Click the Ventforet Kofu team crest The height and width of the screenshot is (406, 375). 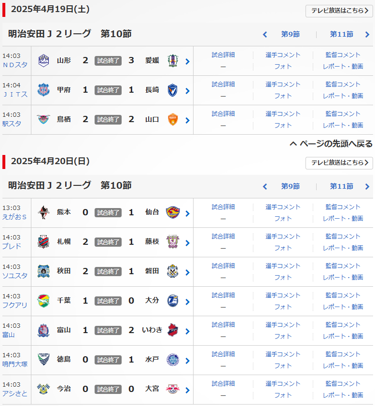[x=43, y=90]
